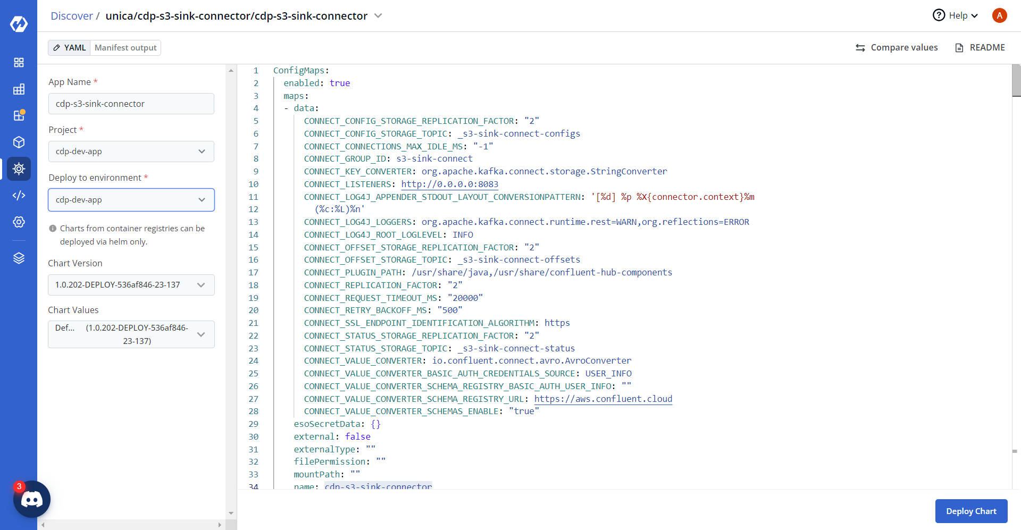1021x530 pixels.
Task: Click the Devtron logo icon
Action: (19, 24)
